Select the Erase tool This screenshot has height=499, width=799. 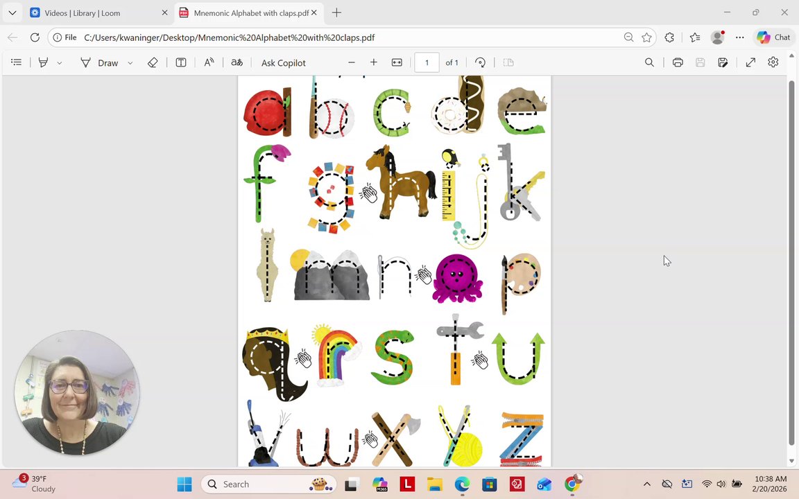click(153, 62)
